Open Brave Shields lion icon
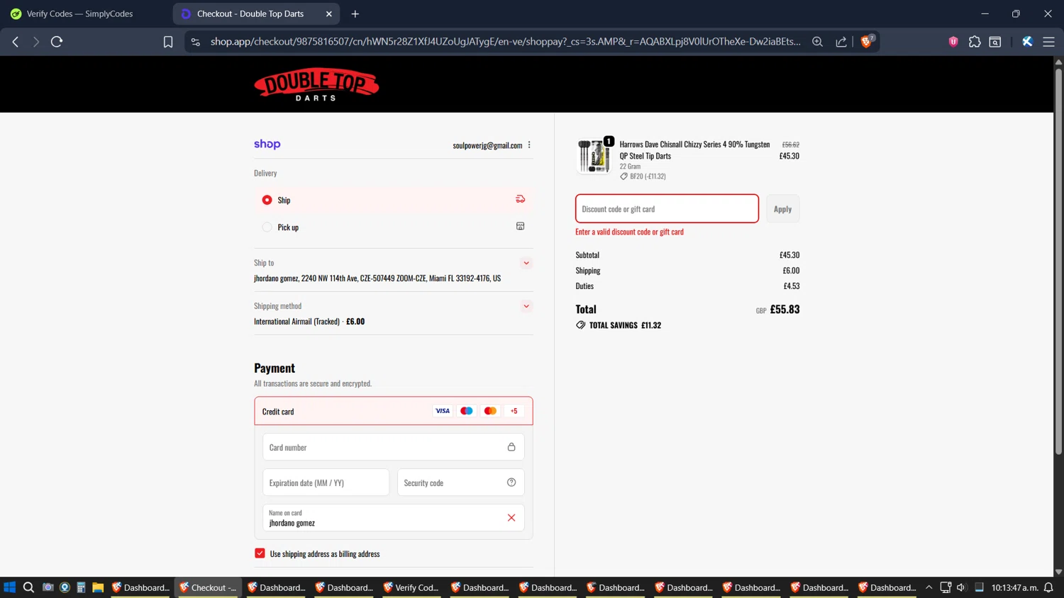Viewport: 1064px width, 598px height. pos(866,42)
